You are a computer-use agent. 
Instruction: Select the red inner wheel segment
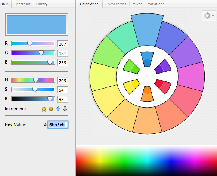point(163,86)
